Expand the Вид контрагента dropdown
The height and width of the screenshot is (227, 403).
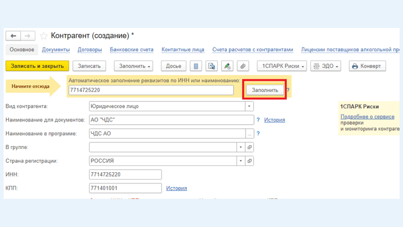(x=249, y=106)
